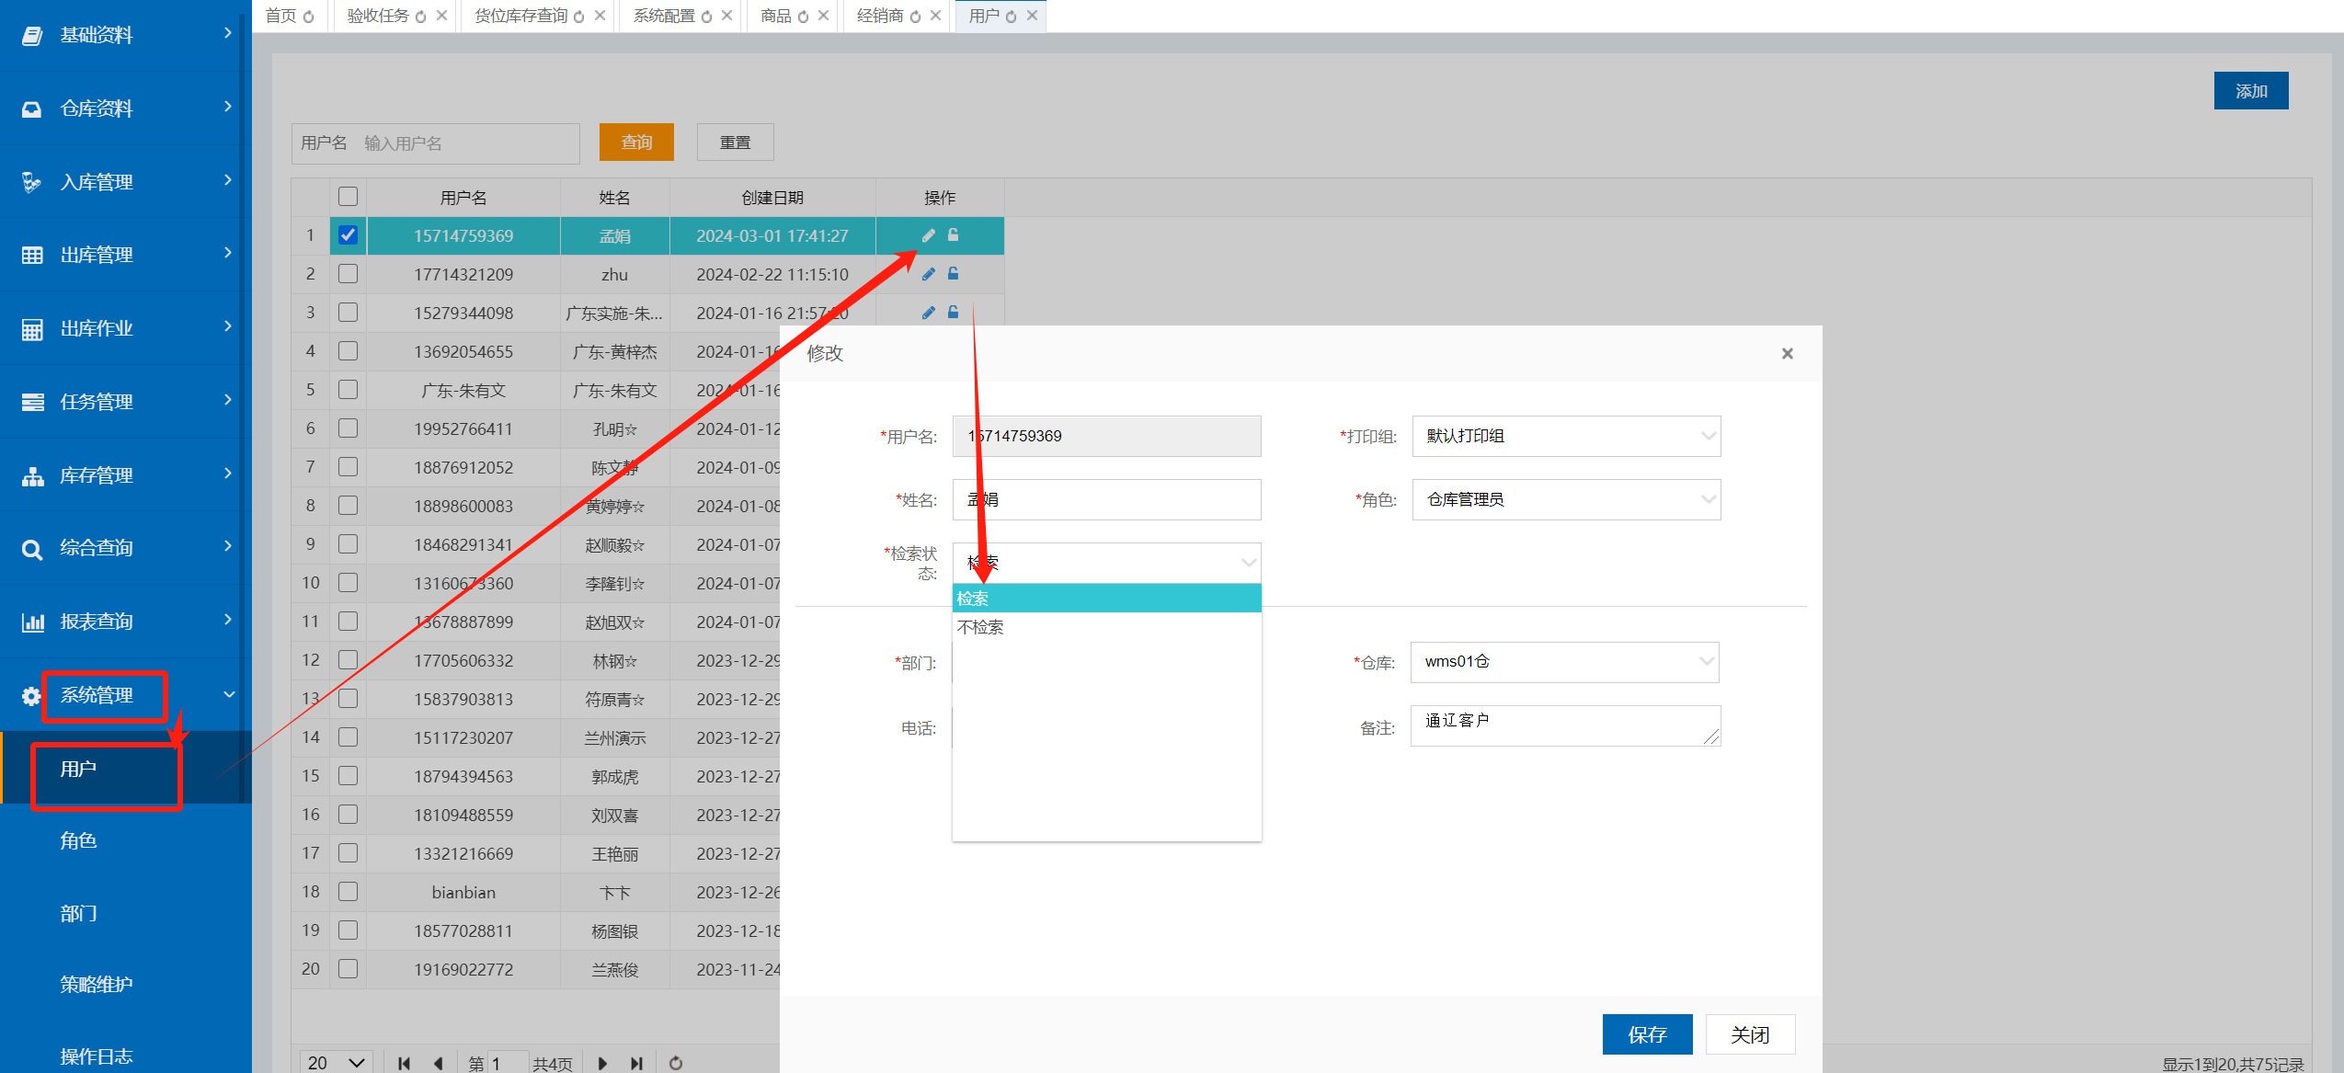Click the edit pencil icon for user zhu
The image size is (2344, 1073).
[x=928, y=274]
